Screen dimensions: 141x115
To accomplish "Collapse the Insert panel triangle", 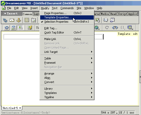I will coord(5,14).
